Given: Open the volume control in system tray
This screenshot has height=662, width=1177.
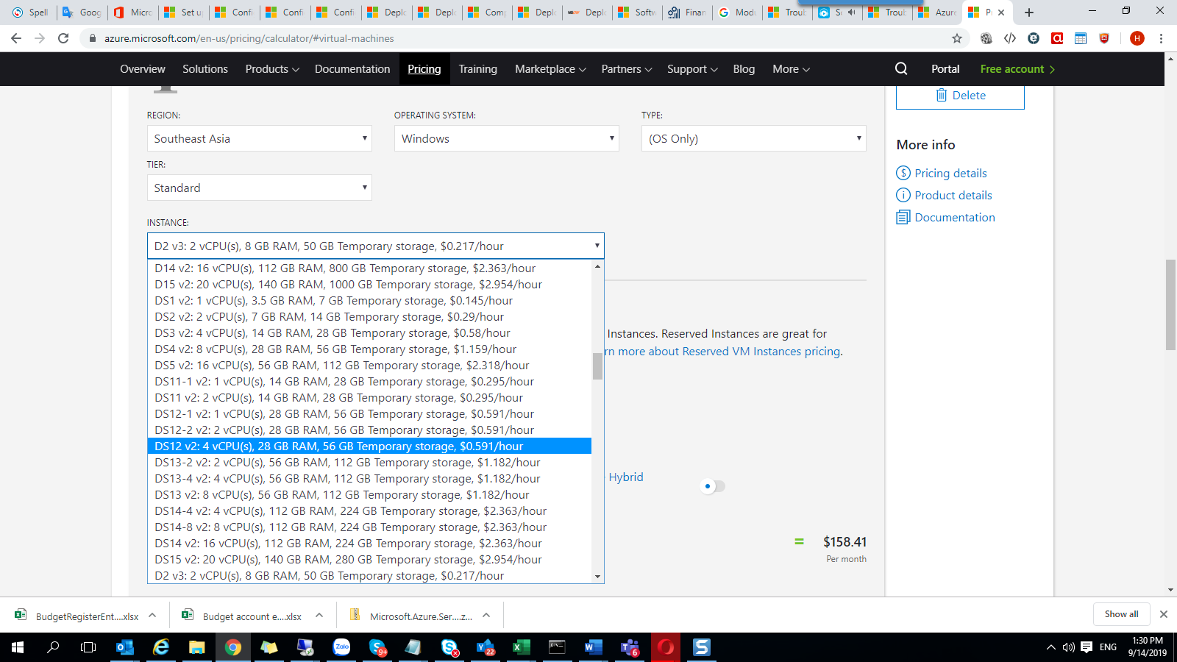Looking at the screenshot, I should click(1068, 647).
